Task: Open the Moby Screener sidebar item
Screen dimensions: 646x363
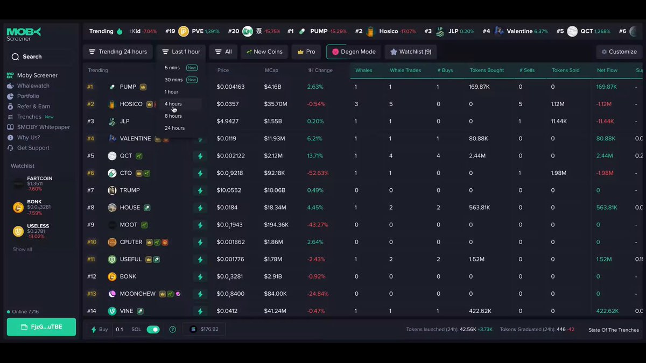Action: 32,75
